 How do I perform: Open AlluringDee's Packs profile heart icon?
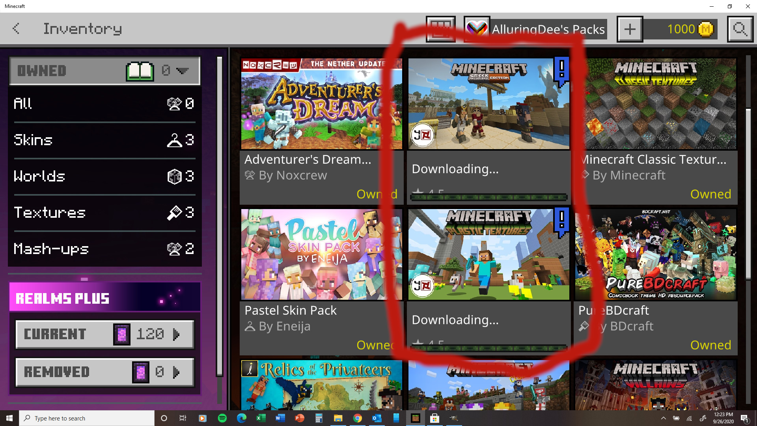[x=477, y=29]
